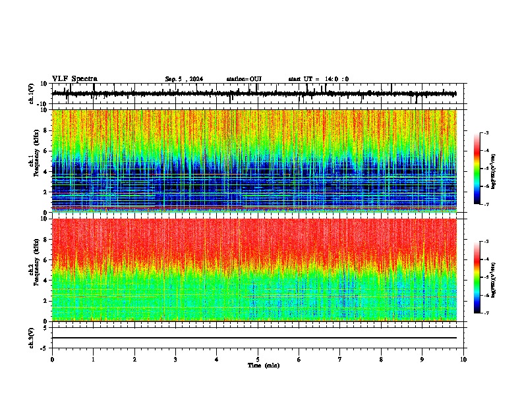The height and width of the screenshot is (403, 522).
Task: Click the time axis tick label '9'
Action: (x=422, y=360)
